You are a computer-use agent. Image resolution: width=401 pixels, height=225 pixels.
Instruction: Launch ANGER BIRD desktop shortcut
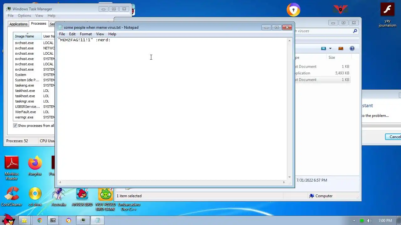[82, 197]
